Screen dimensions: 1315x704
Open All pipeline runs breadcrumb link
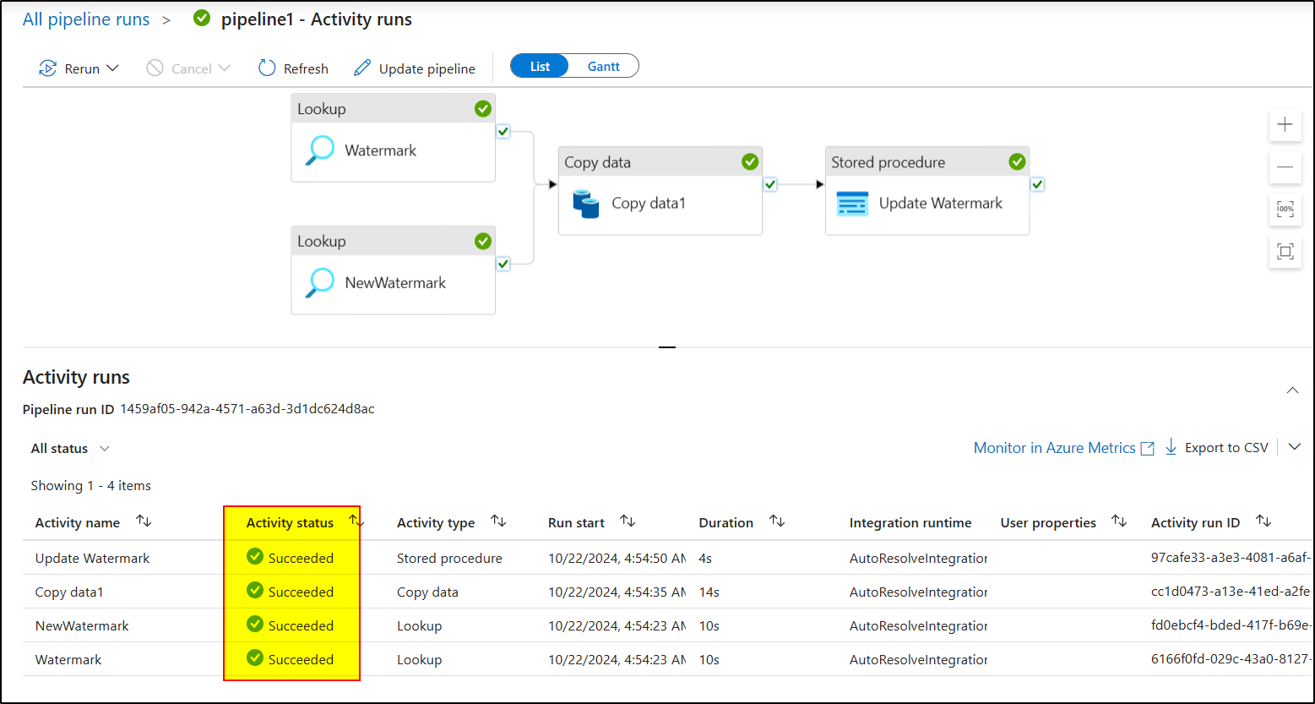86,19
